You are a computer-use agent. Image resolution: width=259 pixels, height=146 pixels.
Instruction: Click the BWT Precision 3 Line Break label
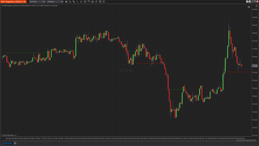pyautogui.click(x=49, y=6)
